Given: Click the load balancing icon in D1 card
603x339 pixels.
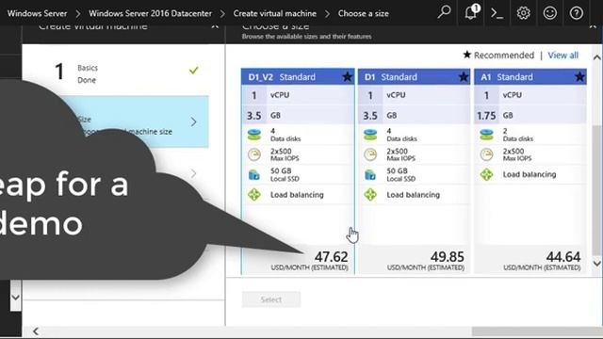Looking at the screenshot, I should [370, 195].
